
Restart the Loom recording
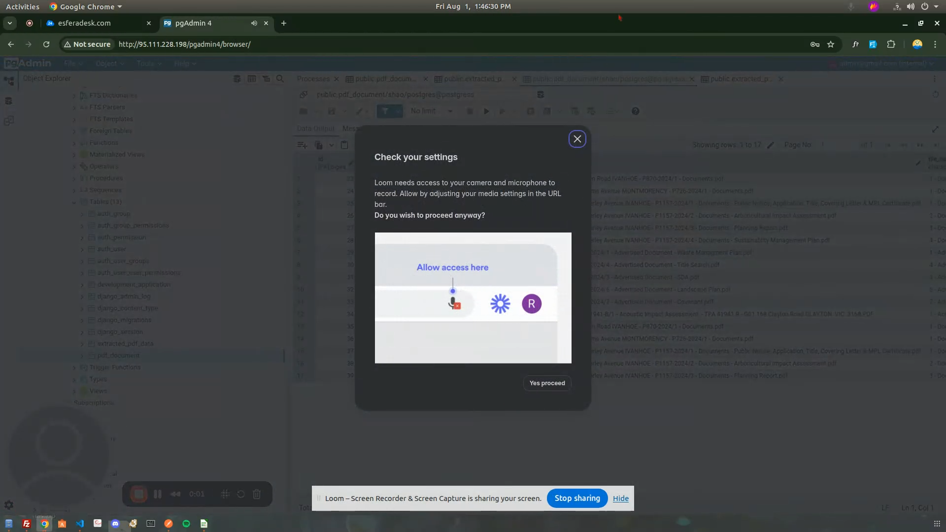(x=241, y=494)
